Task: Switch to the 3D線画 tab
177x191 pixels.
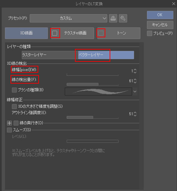Action: pos(26,33)
